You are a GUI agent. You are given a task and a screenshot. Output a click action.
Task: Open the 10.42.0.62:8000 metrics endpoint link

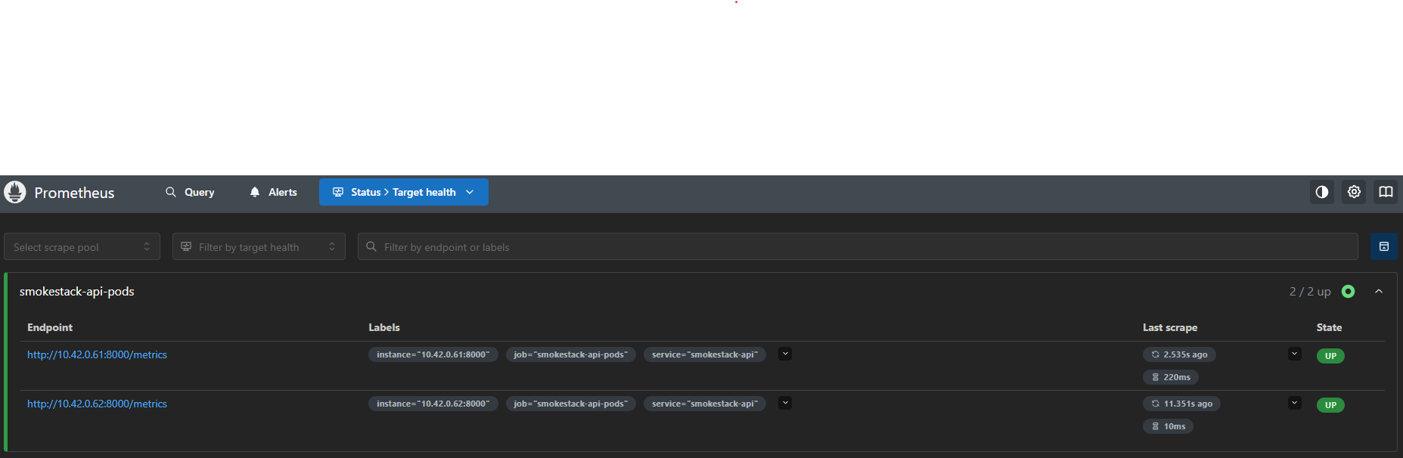[x=97, y=404]
